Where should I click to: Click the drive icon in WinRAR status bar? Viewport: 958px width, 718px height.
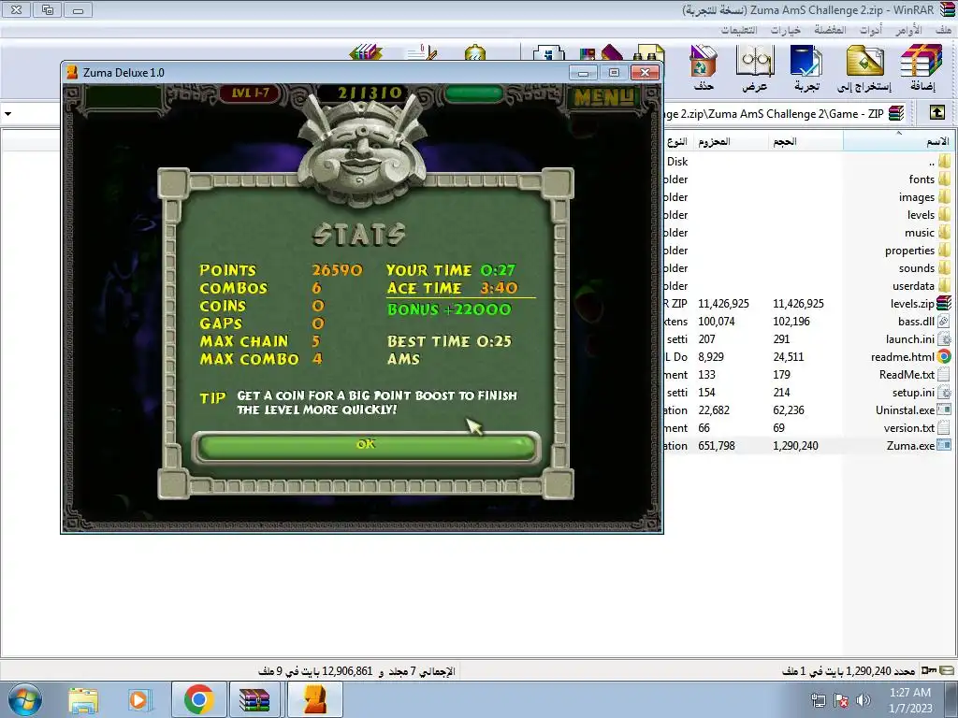pyautogui.click(x=948, y=671)
